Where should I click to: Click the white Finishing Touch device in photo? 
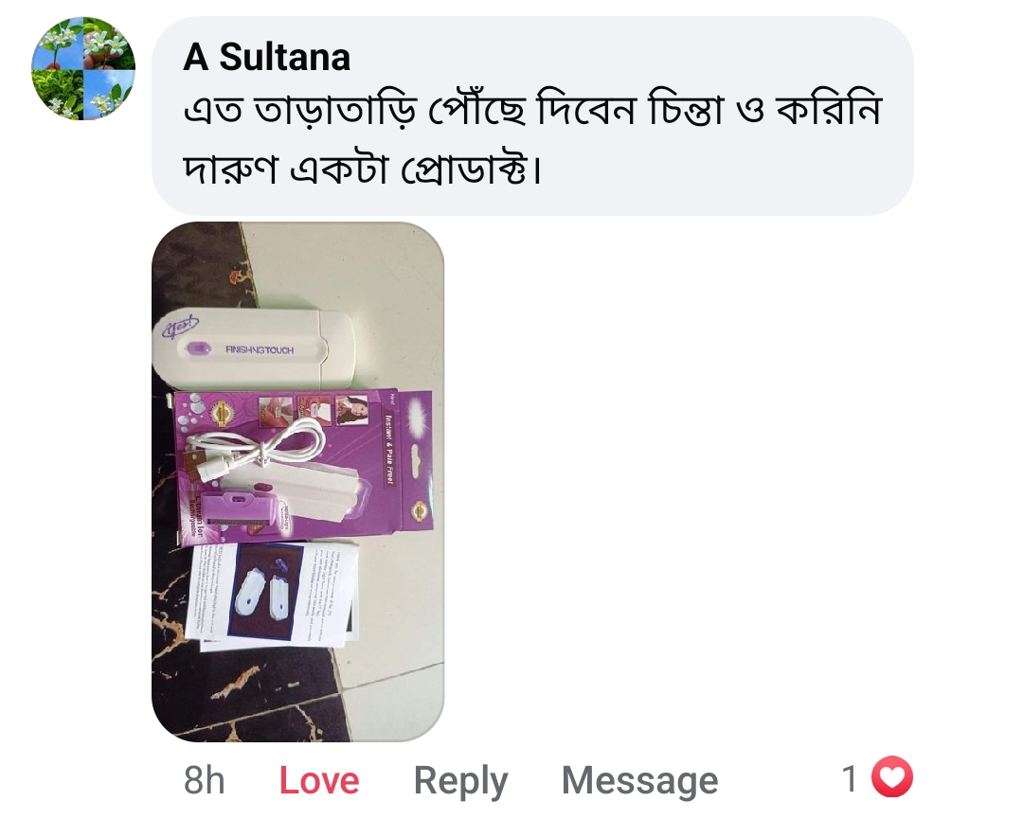click(x=254, y=348)
